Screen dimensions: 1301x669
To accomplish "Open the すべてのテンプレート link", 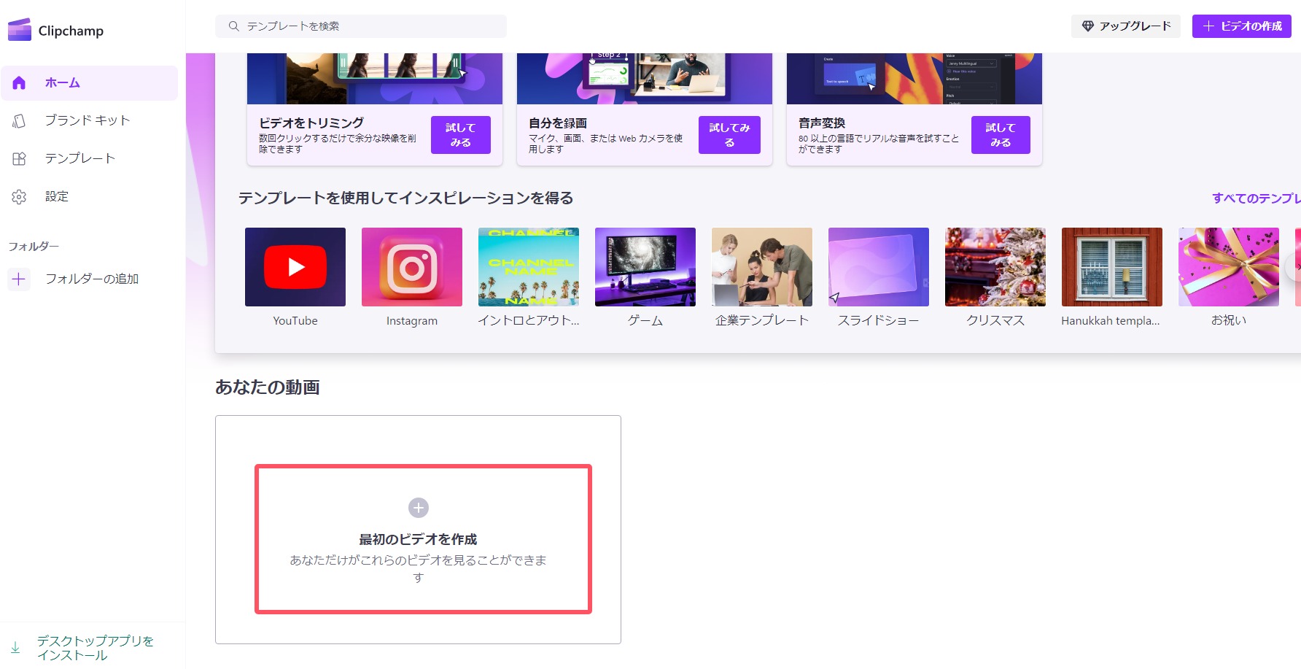I will (1254, 198).
